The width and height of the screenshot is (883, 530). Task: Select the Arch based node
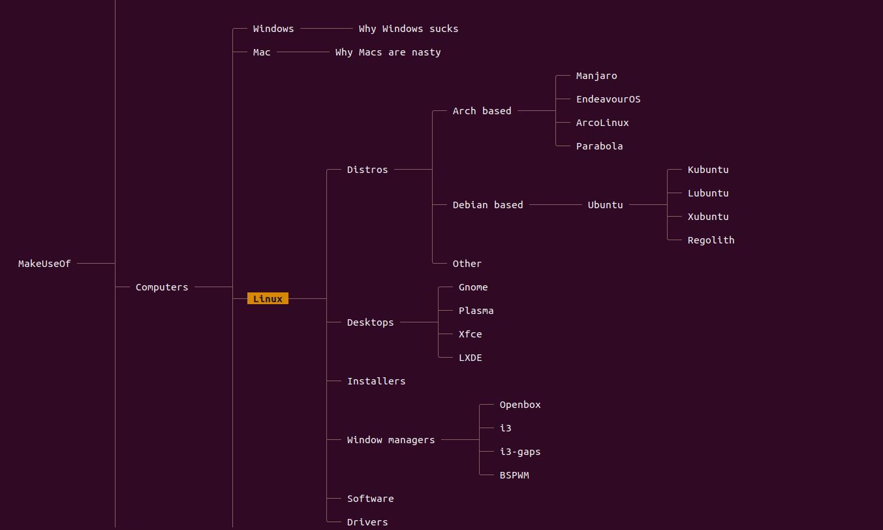pyautogui.click(x=482, y=111)
